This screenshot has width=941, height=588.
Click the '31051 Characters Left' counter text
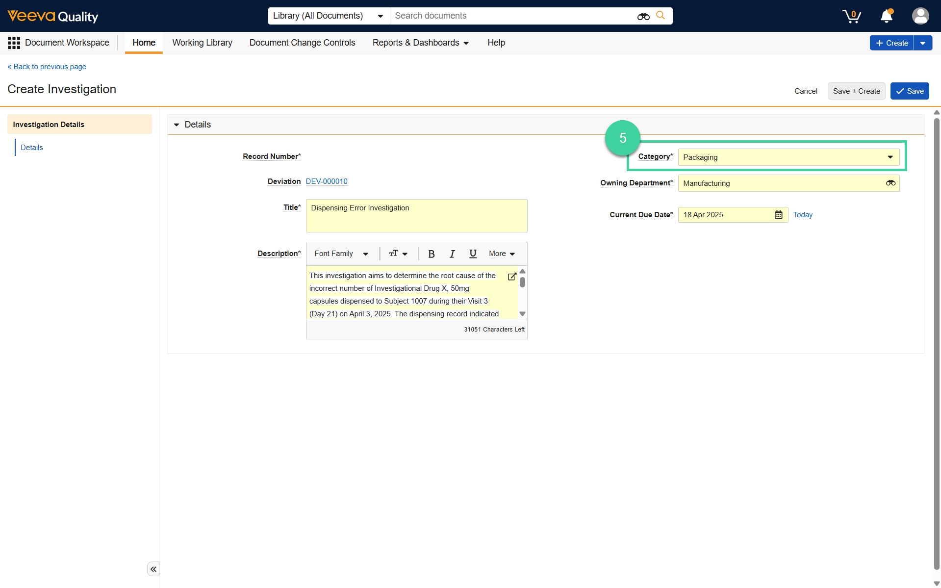tap(494, 330)
